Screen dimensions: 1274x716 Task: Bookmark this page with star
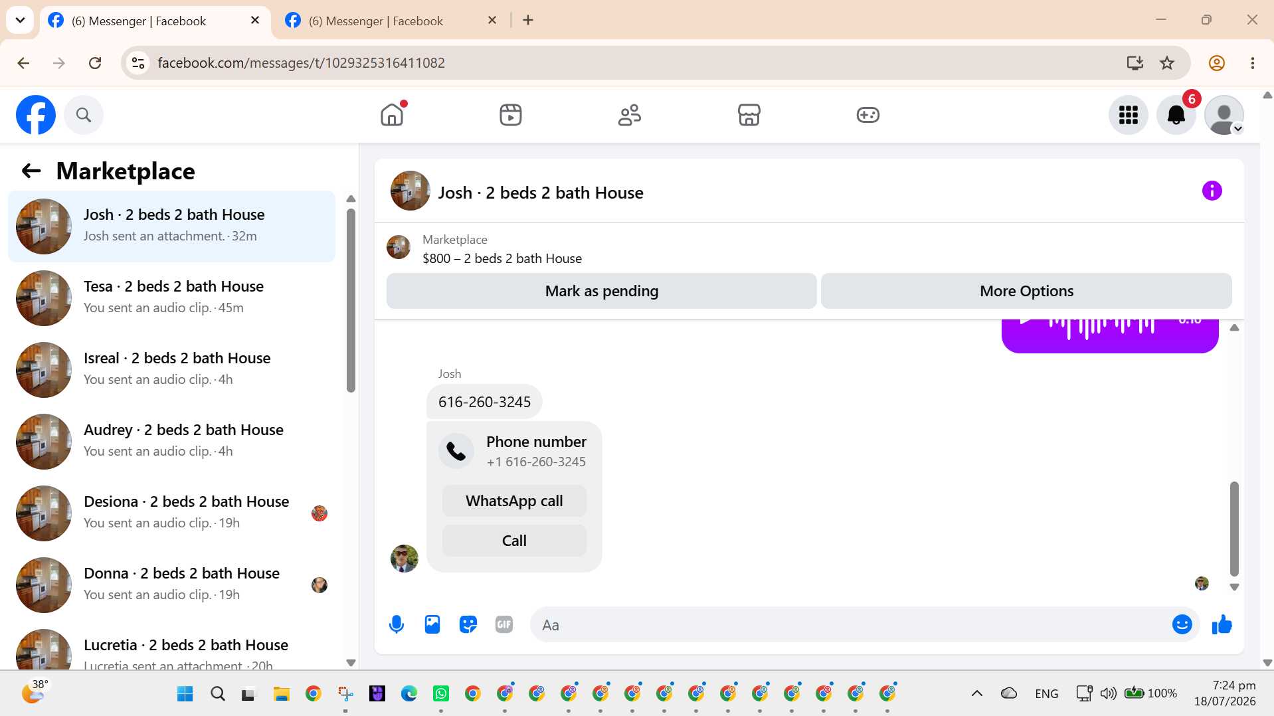[1167, 63]
